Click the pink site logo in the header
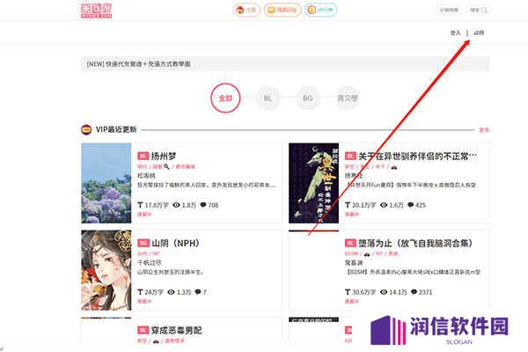 point(96,11)
